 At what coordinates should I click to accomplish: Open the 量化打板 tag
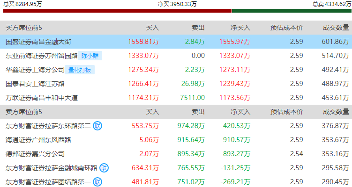click(80, 70)
